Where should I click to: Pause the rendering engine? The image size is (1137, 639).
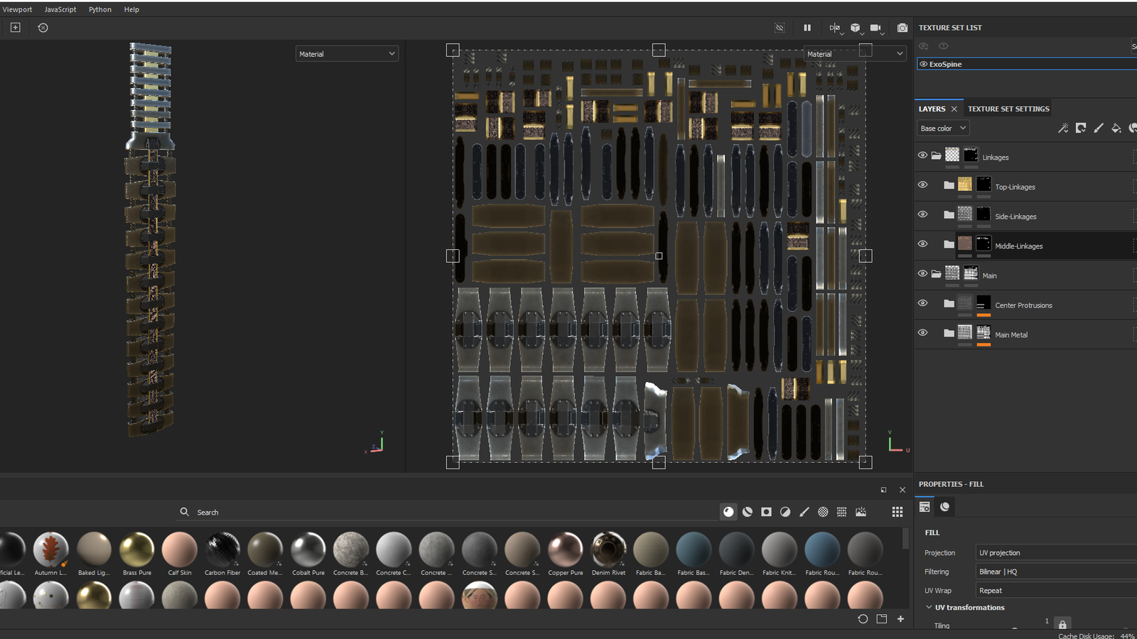[x=807, y=28]
